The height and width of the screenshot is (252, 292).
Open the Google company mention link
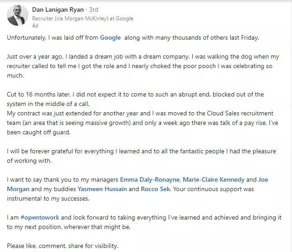pyautogui.click(x=110, y=38)
